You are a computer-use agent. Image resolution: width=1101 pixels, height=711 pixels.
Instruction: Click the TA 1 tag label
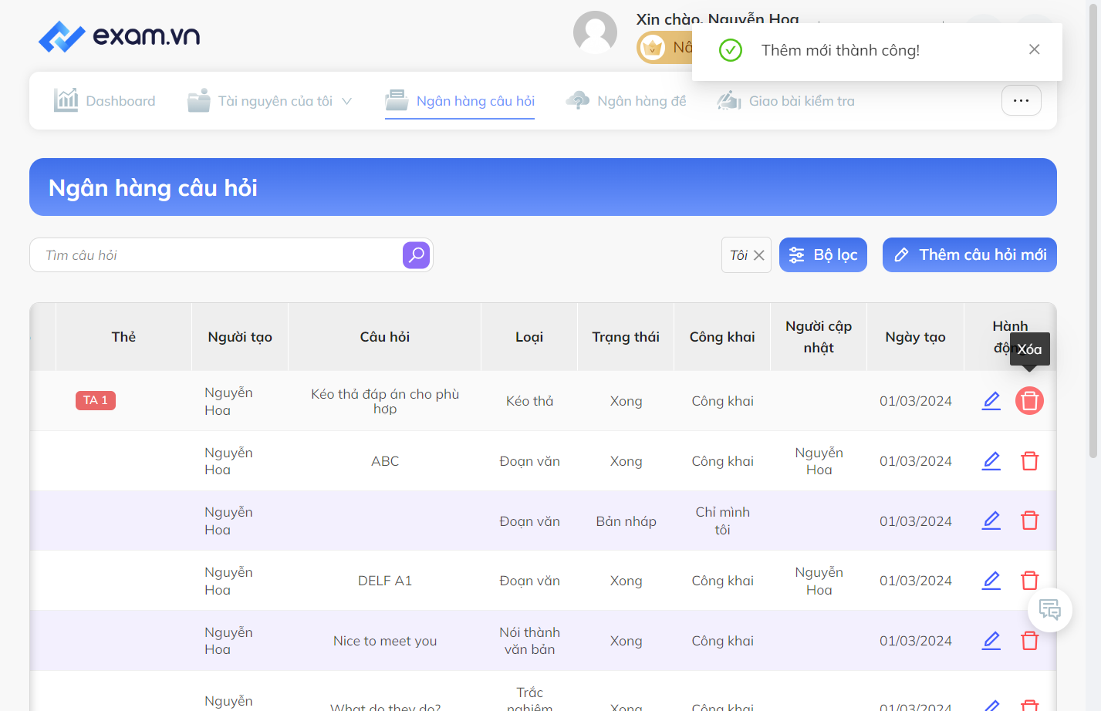coord(96,400)
